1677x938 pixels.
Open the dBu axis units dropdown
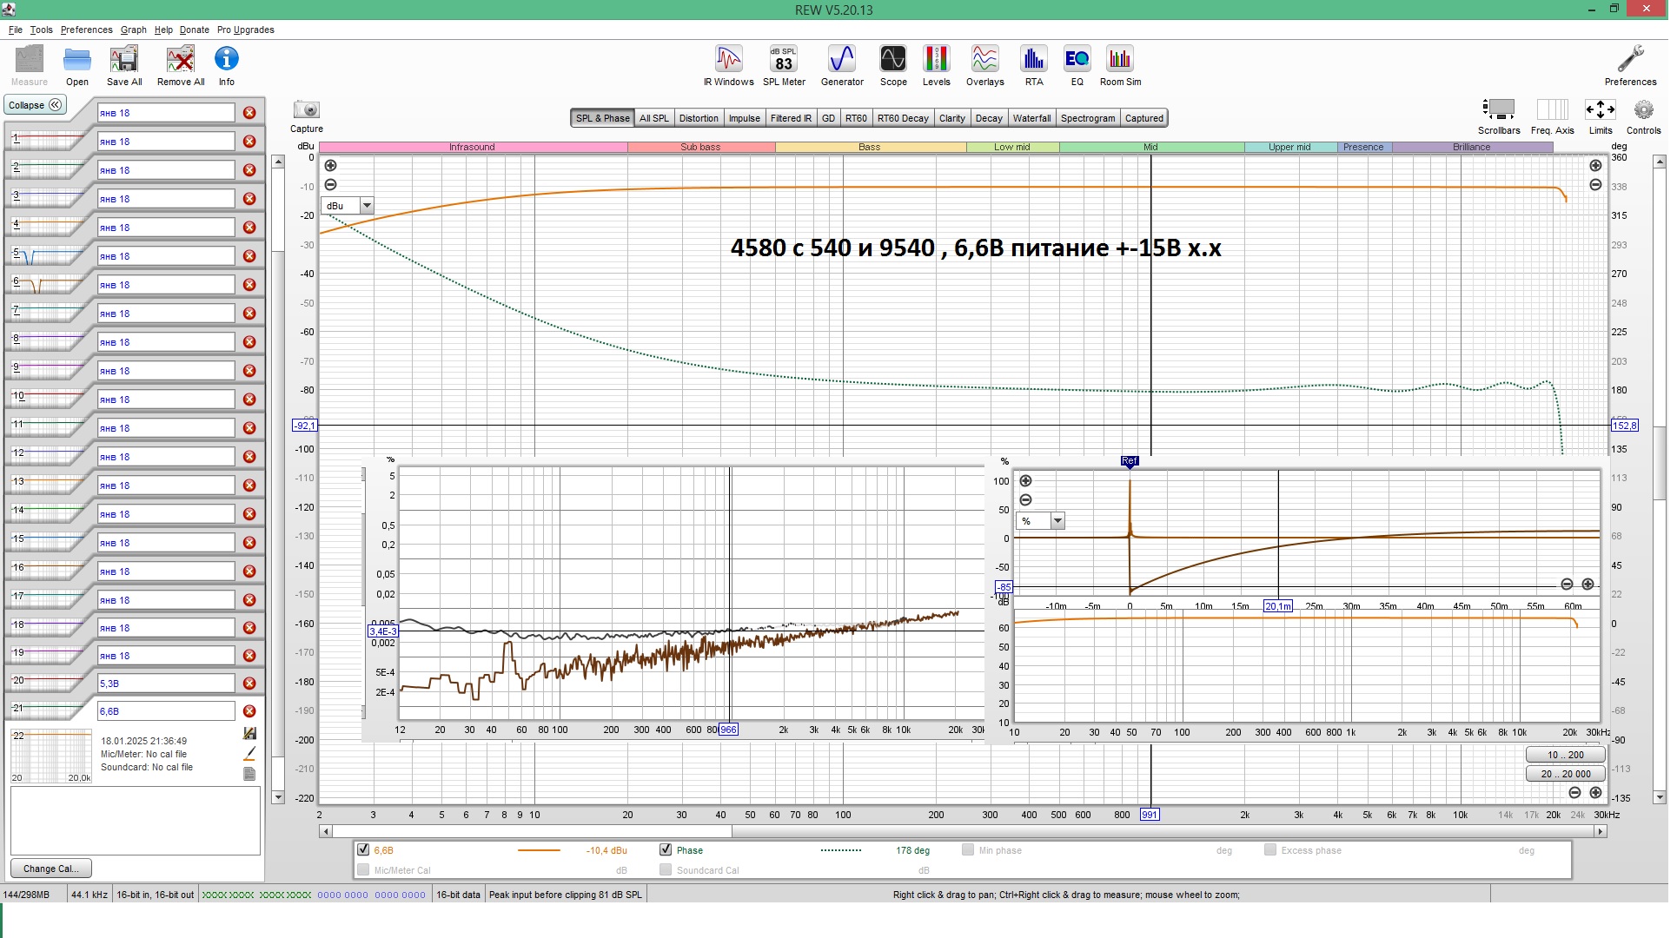tap(367, 206)
